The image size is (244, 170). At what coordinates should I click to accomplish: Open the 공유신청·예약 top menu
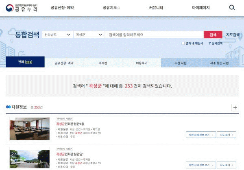pos(63,8)
